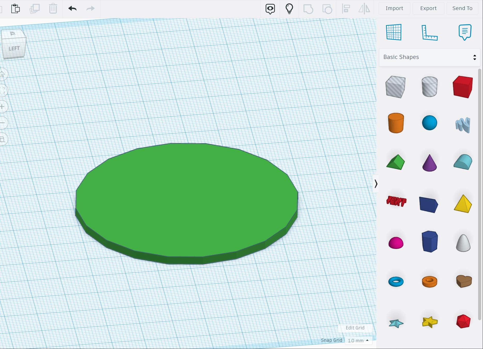The image size is (483, 349).
Task: Select the red Box shape
Action: [x=463, y=87]
